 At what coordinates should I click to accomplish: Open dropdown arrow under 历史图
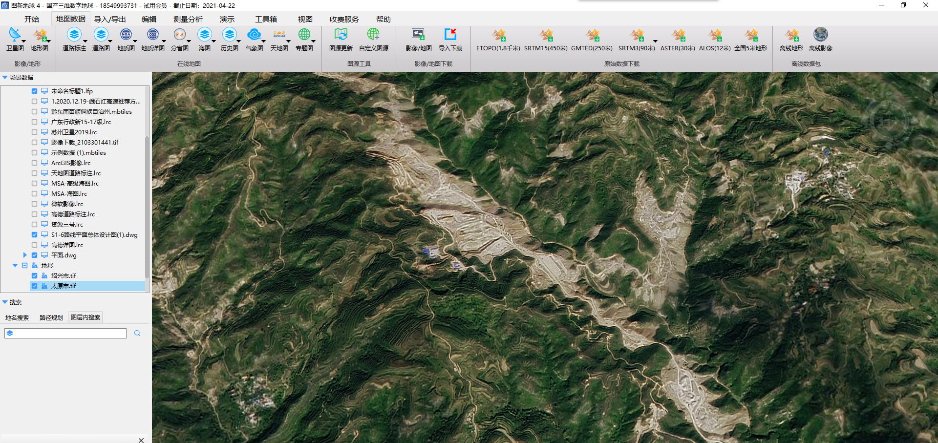pos(238,42)
